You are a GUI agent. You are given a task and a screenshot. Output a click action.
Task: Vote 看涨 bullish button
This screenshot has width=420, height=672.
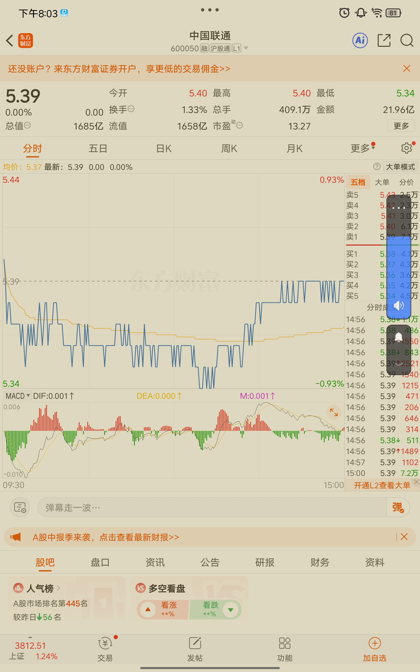pos(163,610)
